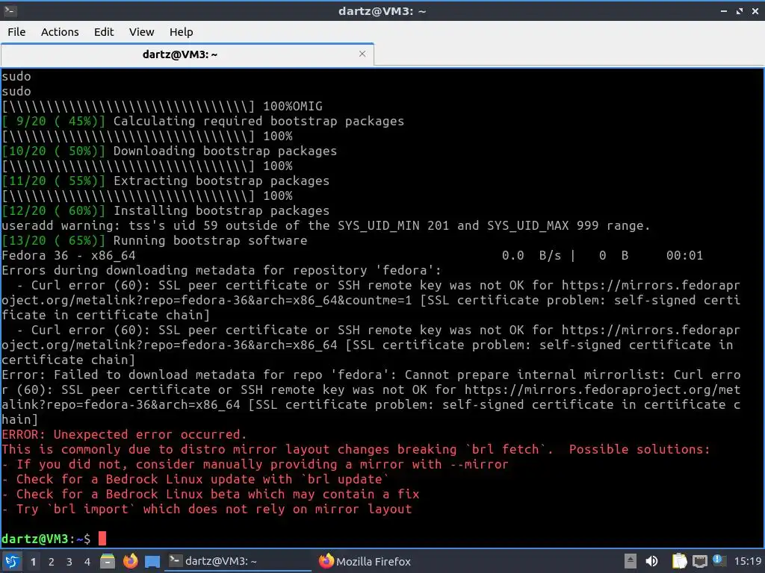Switch to workspace 2
This screenshot has width=765, height=573.
pos(52,562)
